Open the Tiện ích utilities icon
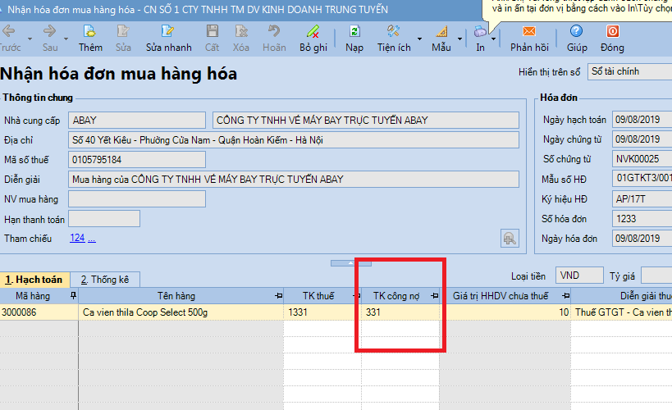Image resolution: width=672 pixels, height=410 pixels. pyautogui.click(x=393, y=31)
